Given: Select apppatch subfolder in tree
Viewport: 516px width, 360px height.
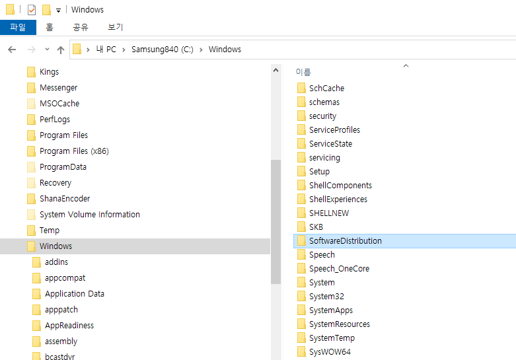Looking at the screenshot, I should [x=61, y=309].
